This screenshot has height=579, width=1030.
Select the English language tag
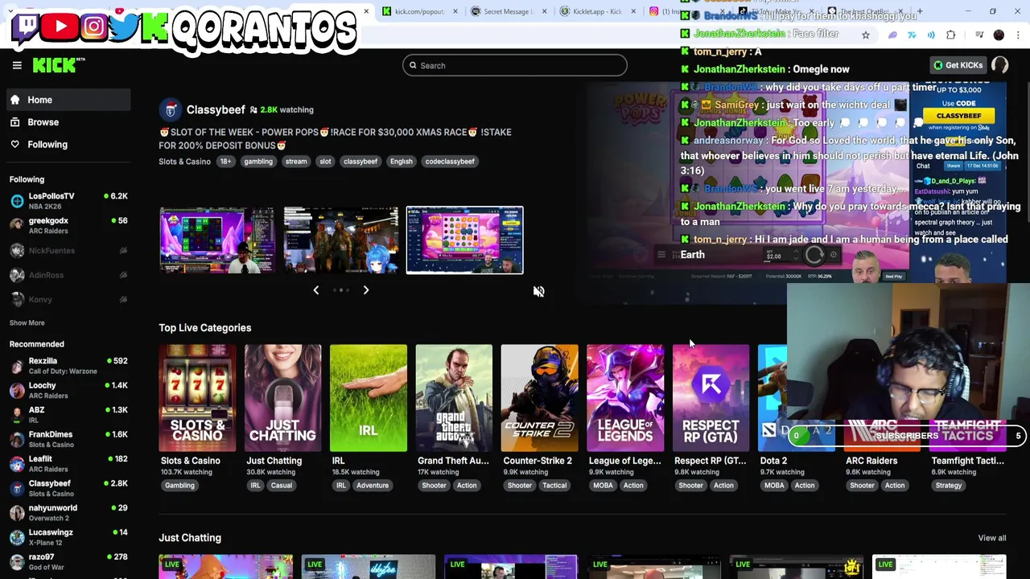click(x=401, y=162)
